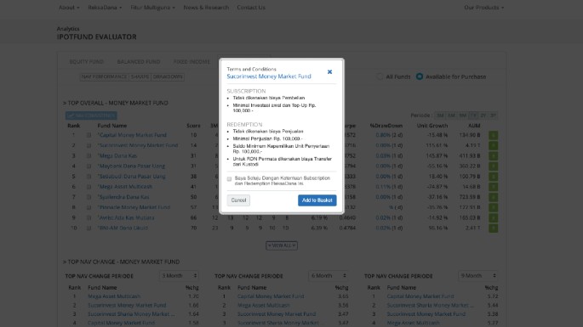Open the 3 Month period dropdown

(179, 276)
